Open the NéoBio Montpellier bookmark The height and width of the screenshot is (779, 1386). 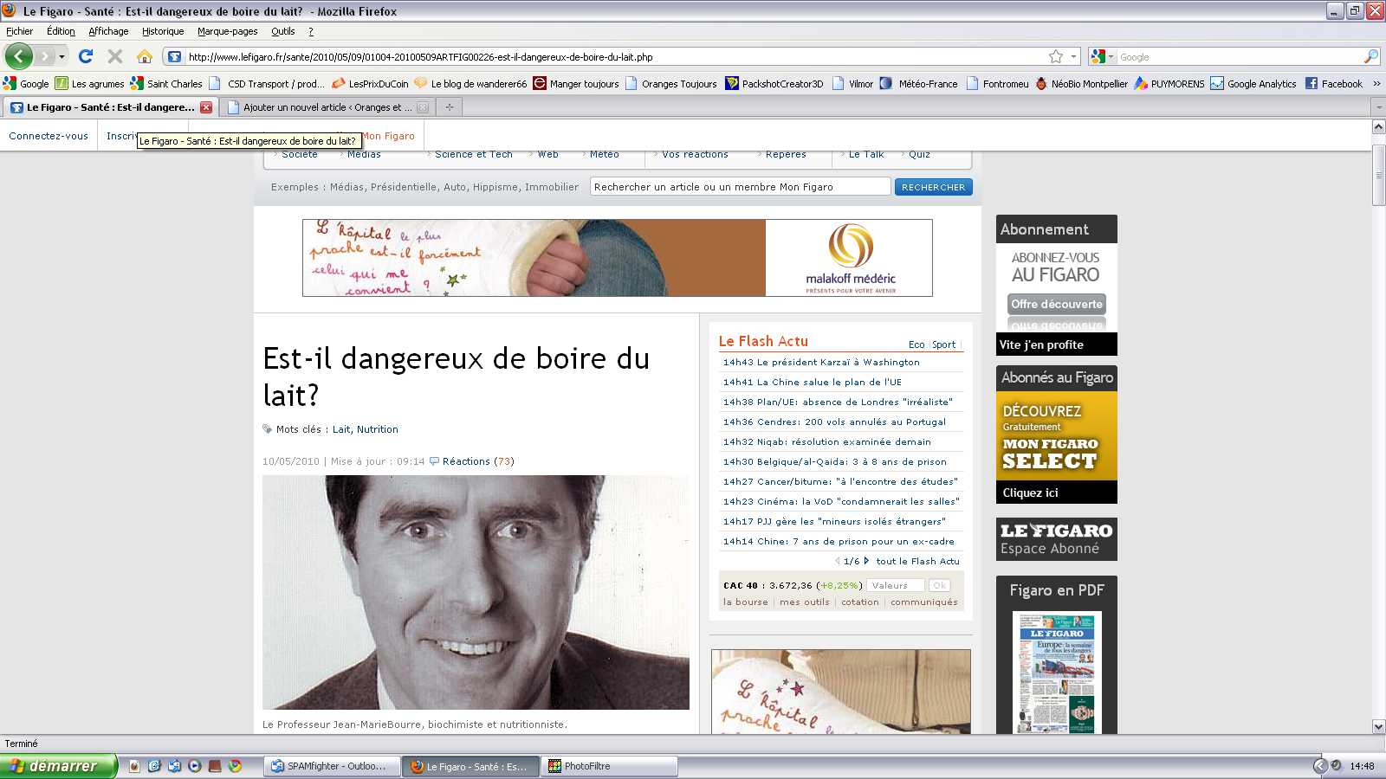[x=1081, y=84]
